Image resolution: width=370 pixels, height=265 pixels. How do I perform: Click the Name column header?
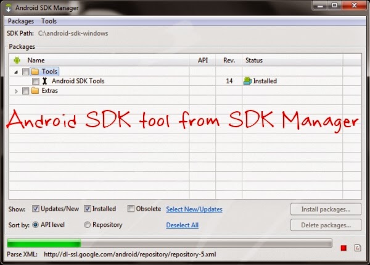click(36, 61)
